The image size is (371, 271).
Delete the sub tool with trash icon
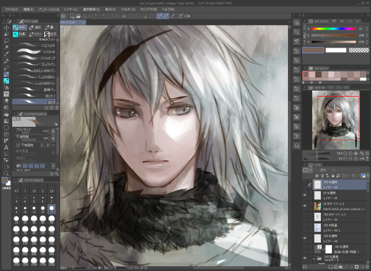57,108
